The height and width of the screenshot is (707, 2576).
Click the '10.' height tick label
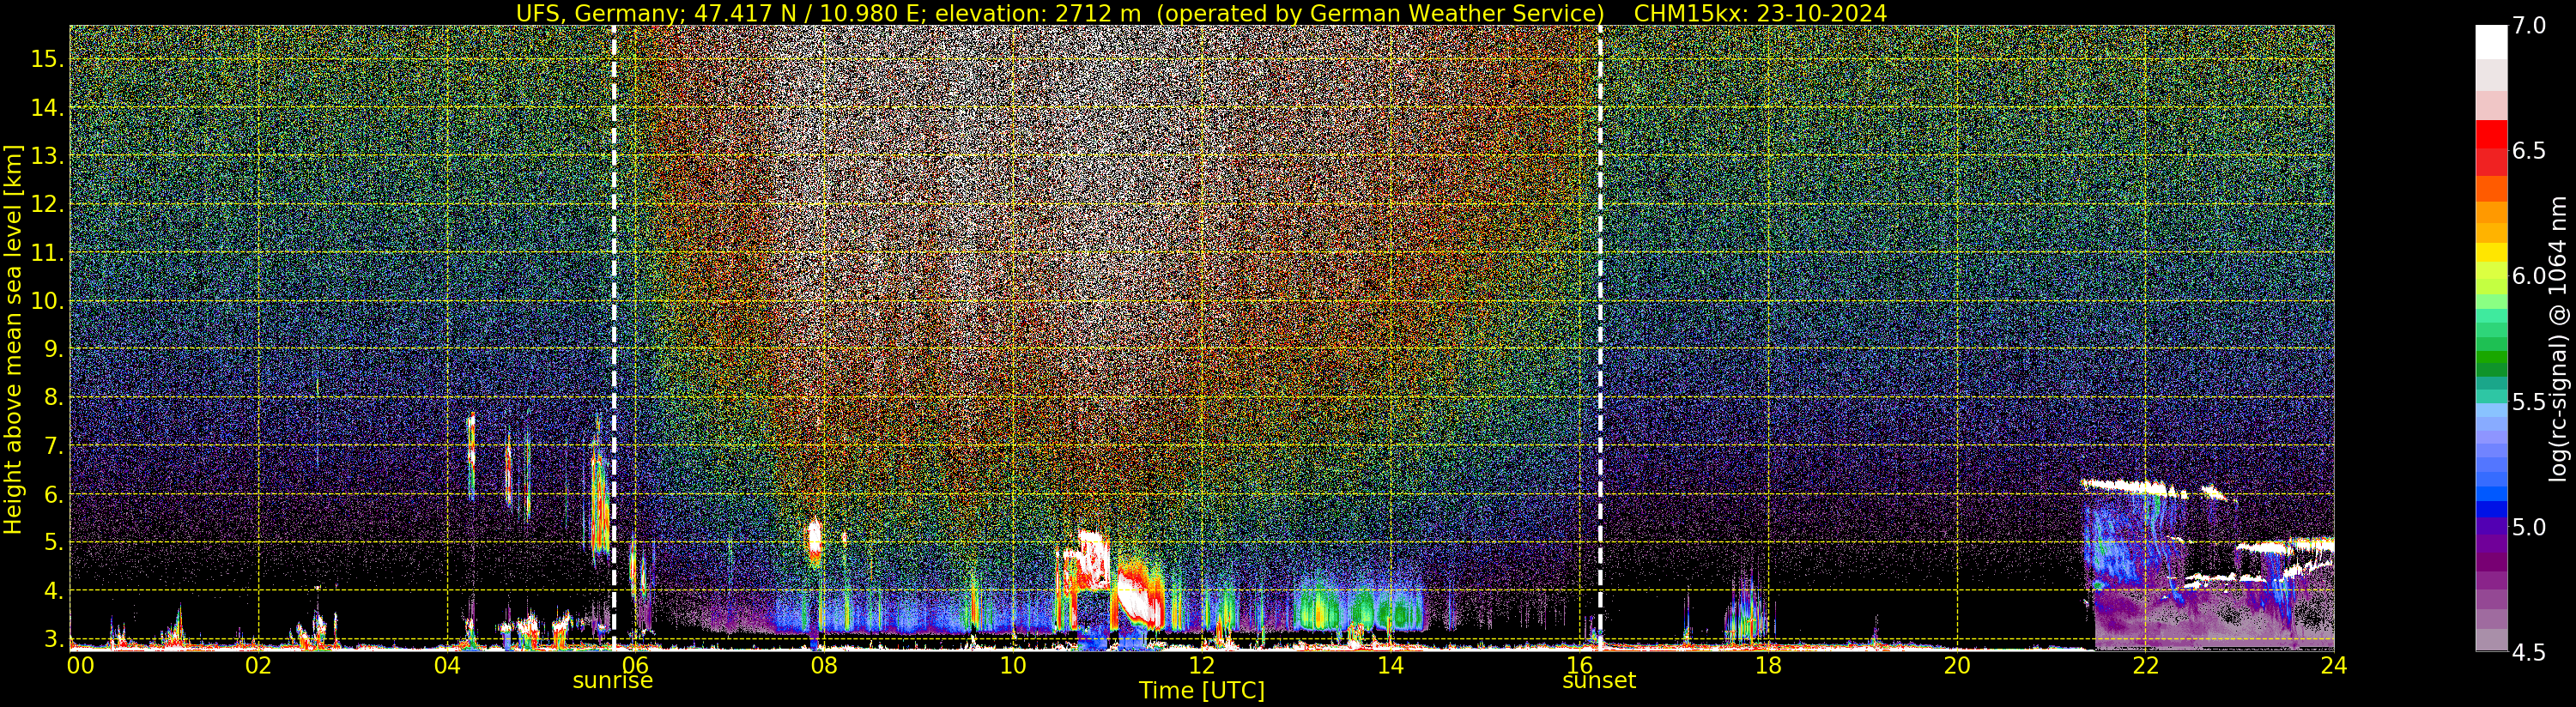tap(47, 301)
